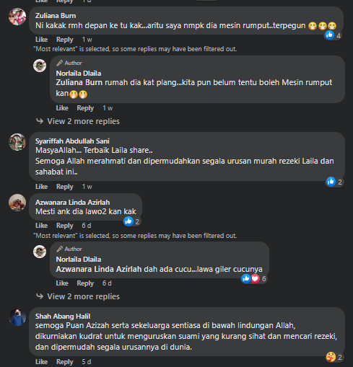The image size is (353, 367).
Task: View reactions on Azwanara's lawo2 comment
Action: pos(132,221)
